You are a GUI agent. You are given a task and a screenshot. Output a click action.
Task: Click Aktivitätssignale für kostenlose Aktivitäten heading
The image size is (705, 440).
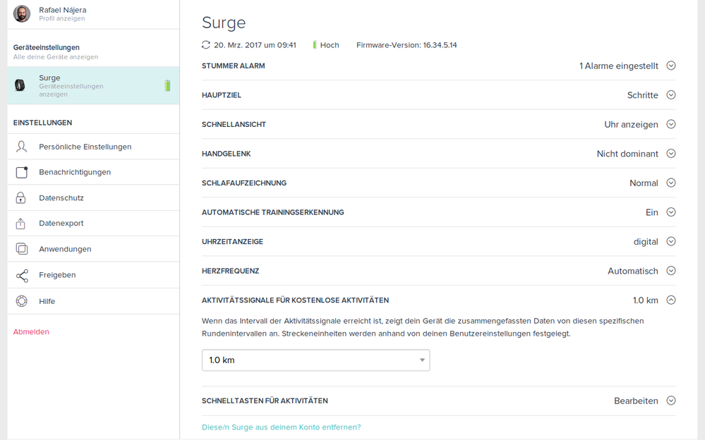point(296,300)
